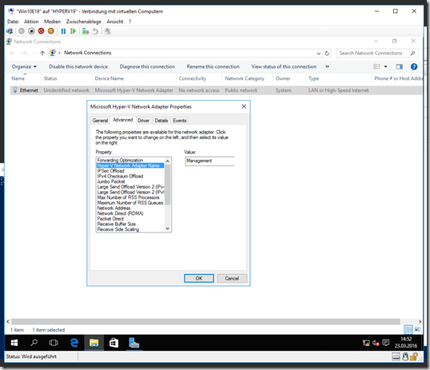Open the Action Center tray icon
This screenshot has height=370, width=430.
385,343
